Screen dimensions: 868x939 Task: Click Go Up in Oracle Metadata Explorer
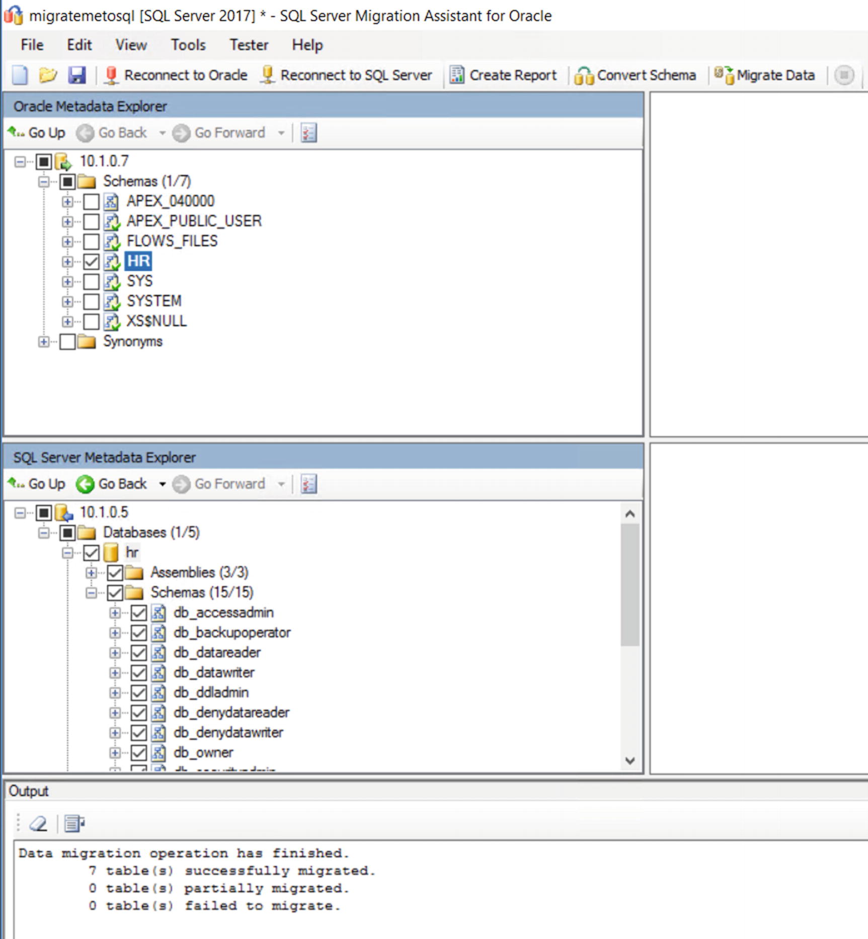36,133
